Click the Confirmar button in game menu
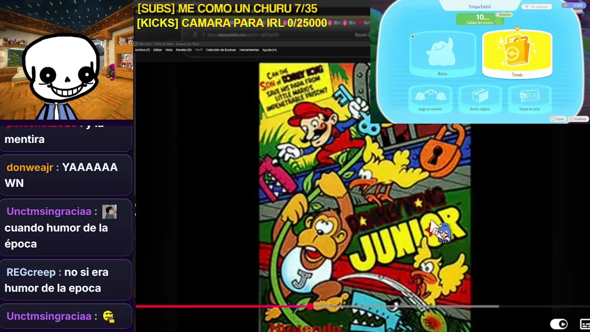 578,119
